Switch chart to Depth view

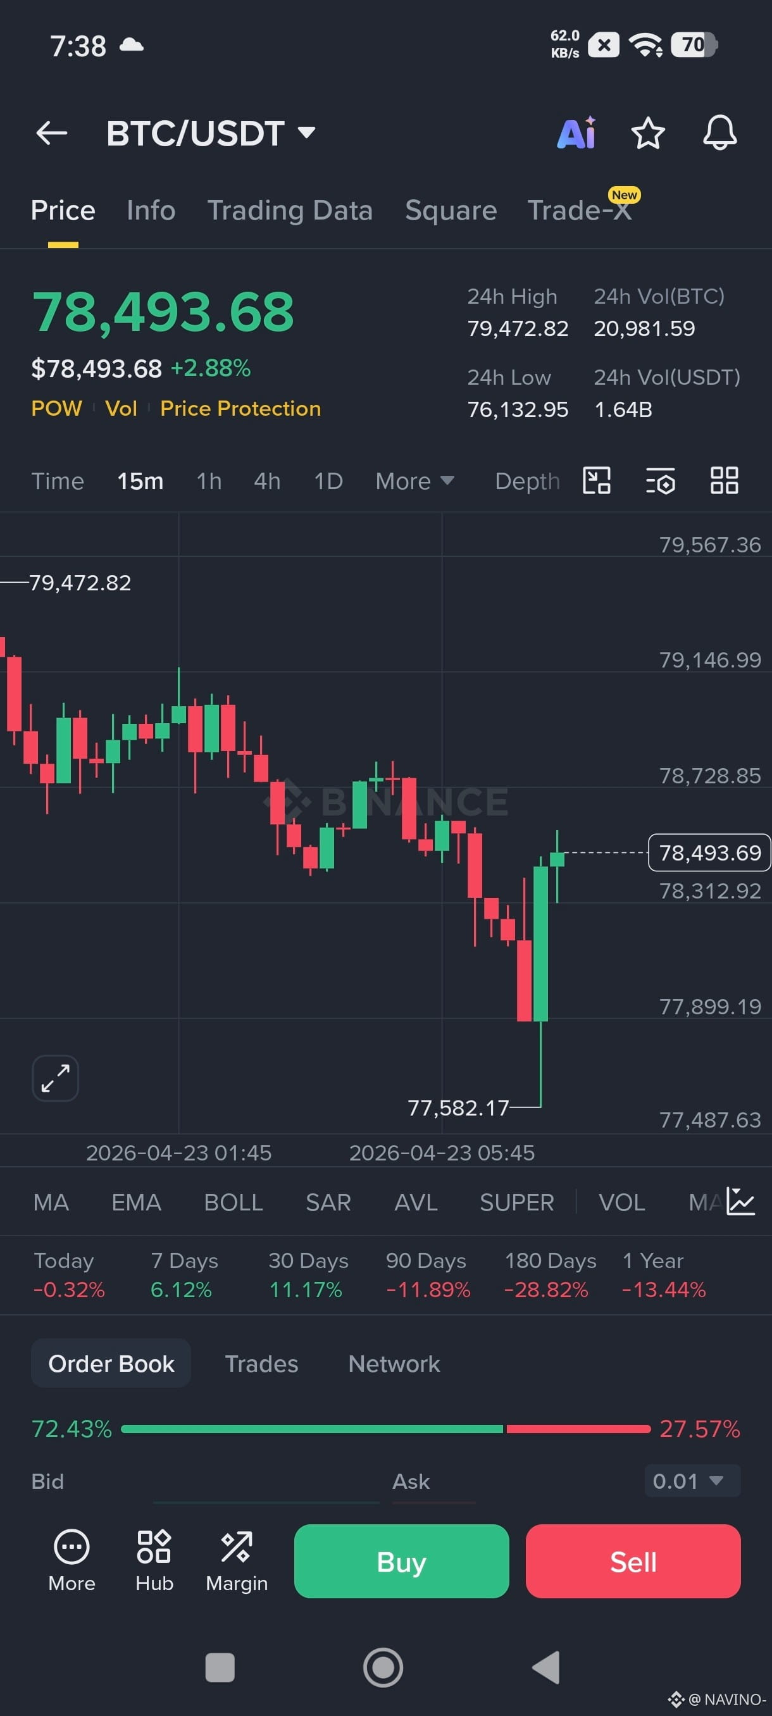click(527, 481)
